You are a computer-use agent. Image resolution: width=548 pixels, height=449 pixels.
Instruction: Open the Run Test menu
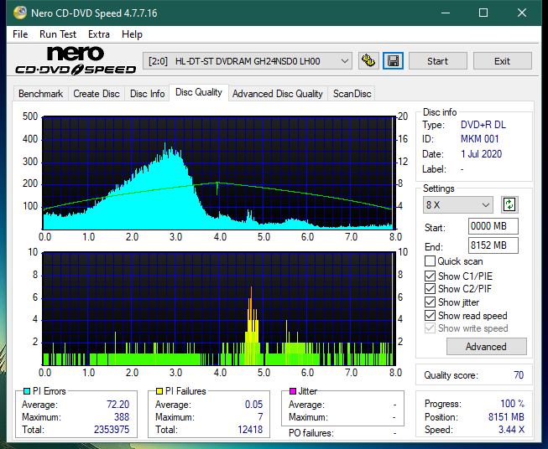click(58, 34)
